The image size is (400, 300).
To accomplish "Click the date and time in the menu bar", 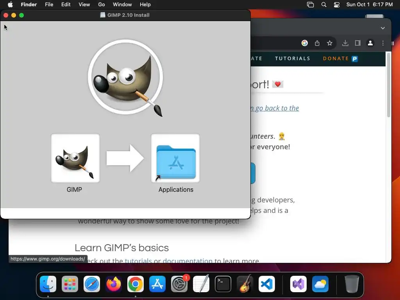I will (x=370, y=5).
